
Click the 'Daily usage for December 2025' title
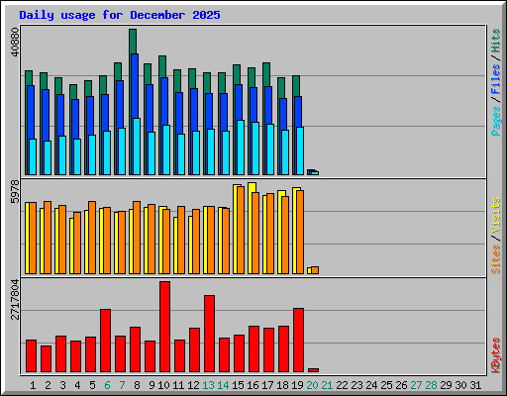pyautogui.click(x=120, y=15)
